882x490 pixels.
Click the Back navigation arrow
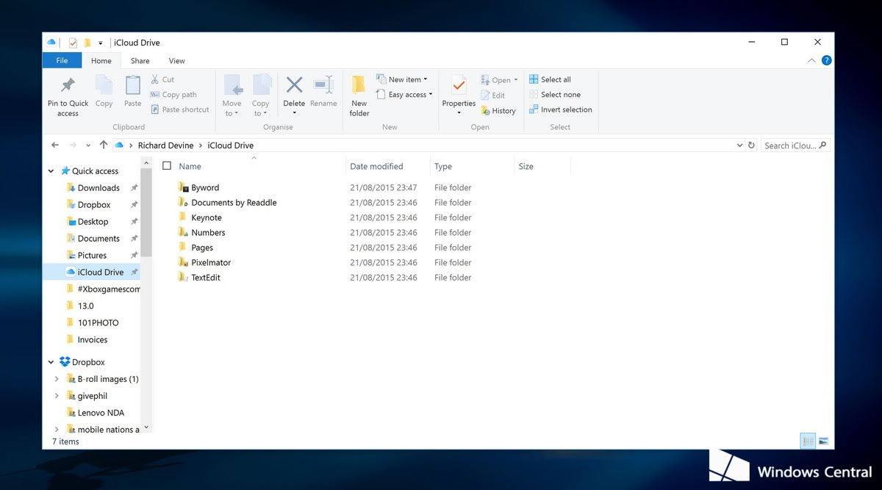[56, 145]
